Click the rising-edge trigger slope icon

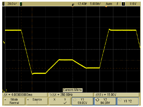(x=117, y=4)
